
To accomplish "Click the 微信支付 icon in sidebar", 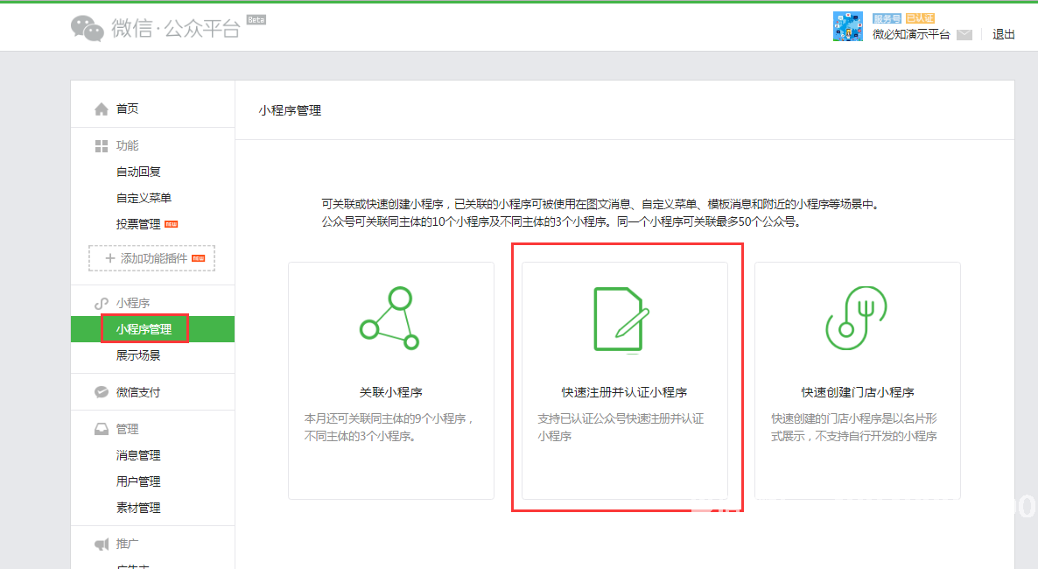I will (x=102, y=392).
